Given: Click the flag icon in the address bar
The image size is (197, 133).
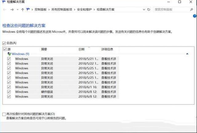Looking at the screenshot, I should [x=28, y=9].
